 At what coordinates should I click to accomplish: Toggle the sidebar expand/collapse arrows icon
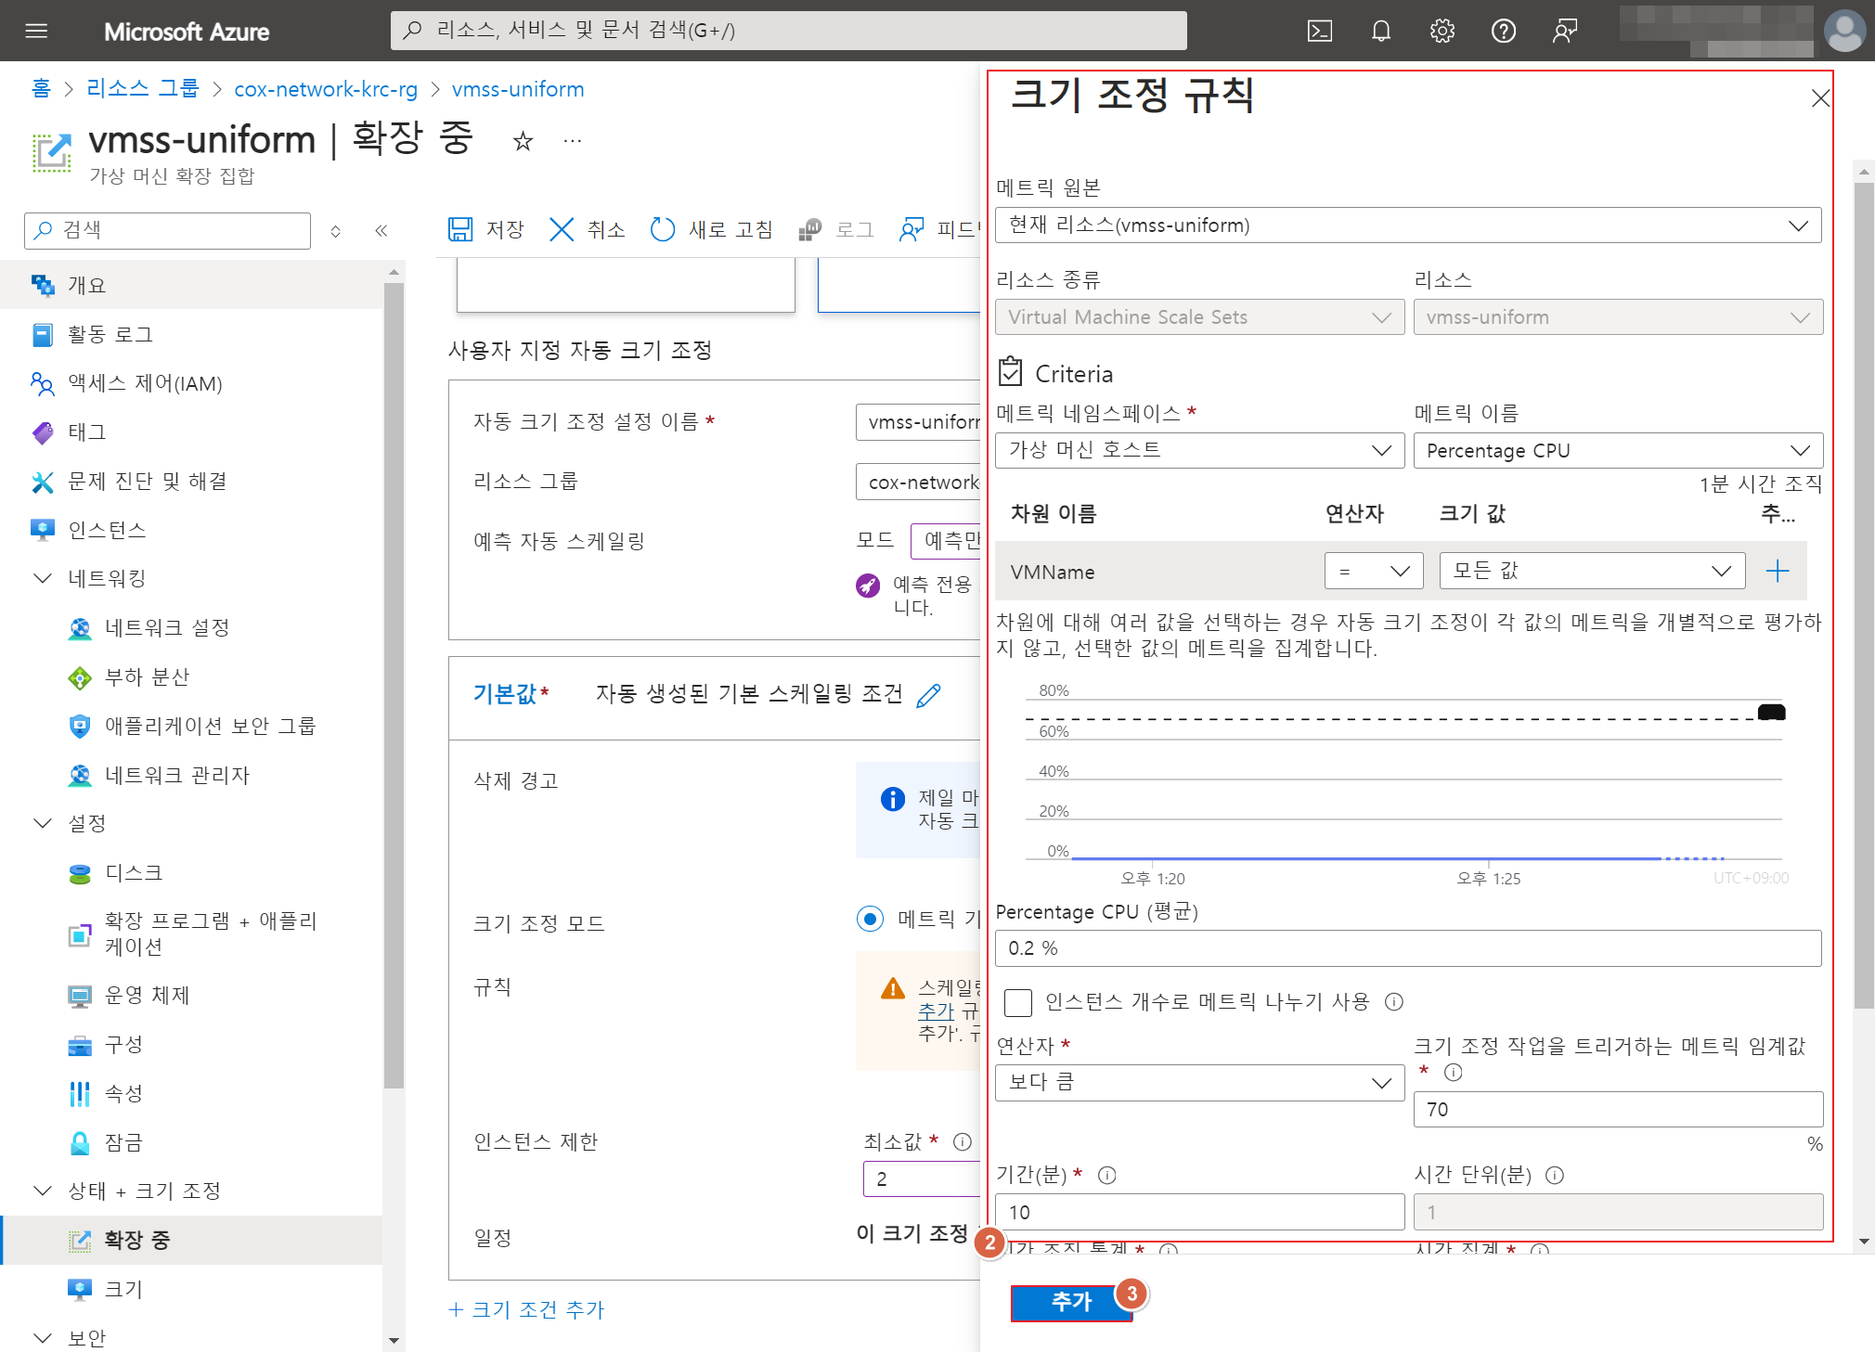pos(336,230)
